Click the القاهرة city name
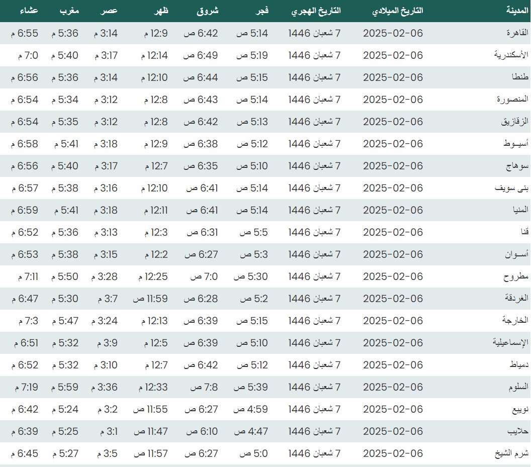The height and width of the screenshot is (467, 531). coord(517,33)
